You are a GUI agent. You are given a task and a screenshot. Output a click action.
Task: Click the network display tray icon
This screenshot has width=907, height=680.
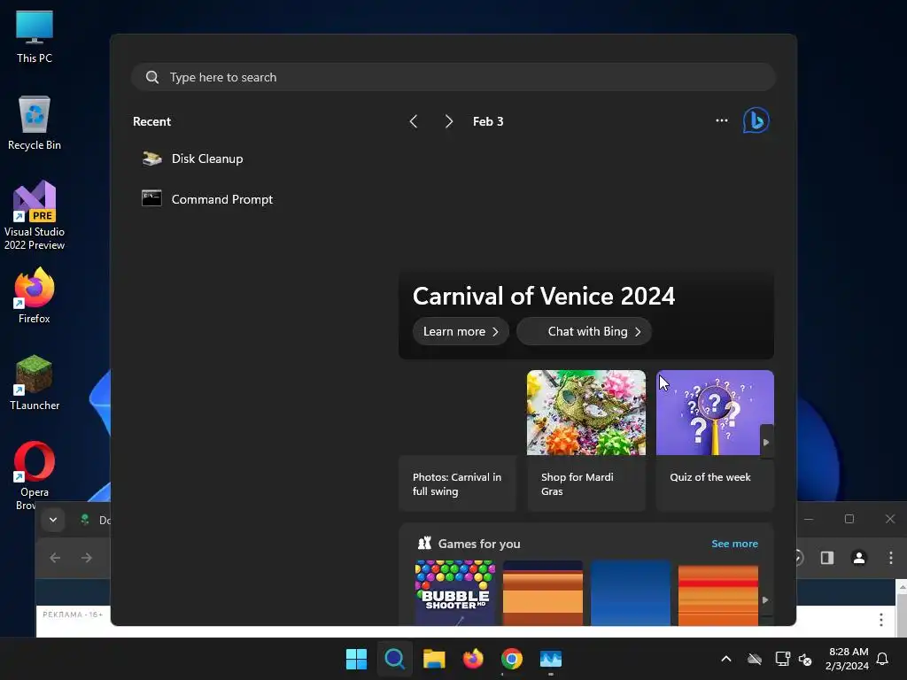[782, 659]
